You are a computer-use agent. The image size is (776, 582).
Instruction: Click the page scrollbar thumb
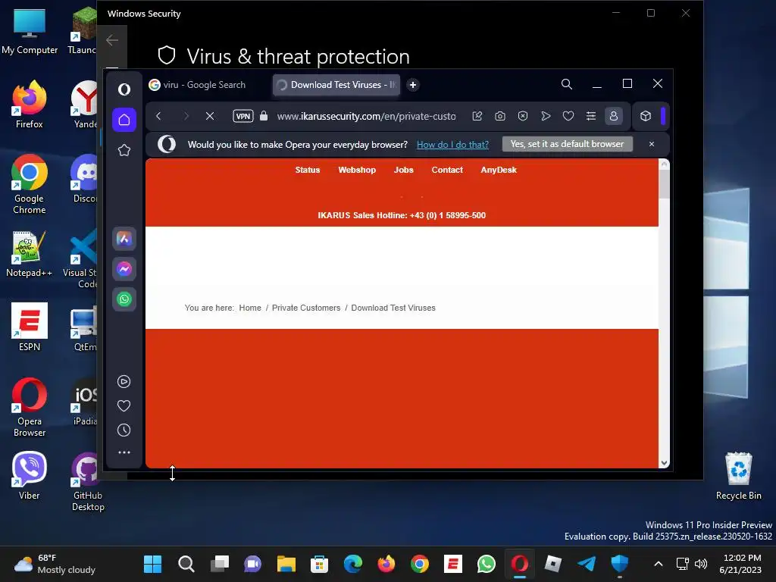pos(664,184)
